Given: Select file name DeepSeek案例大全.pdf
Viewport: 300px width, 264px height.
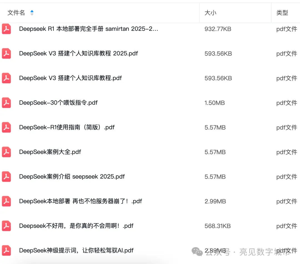Looking at the screenshot, I should [x=50, y=152].
